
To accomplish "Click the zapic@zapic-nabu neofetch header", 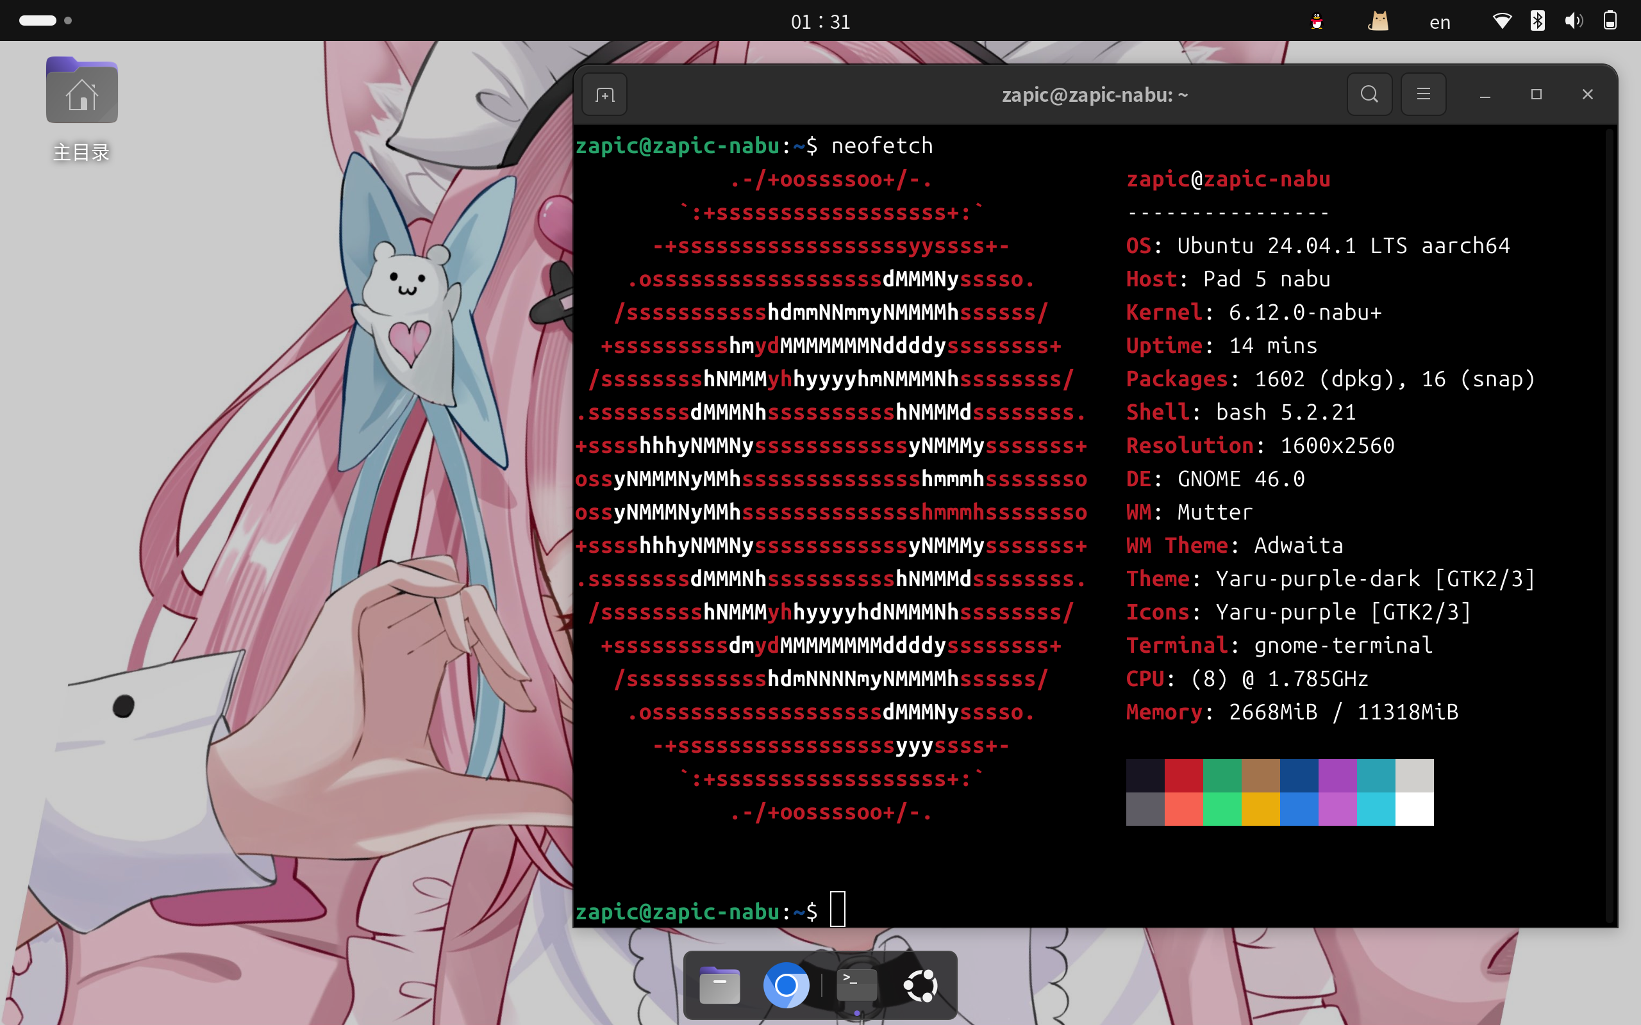I will pos(1228,179).
